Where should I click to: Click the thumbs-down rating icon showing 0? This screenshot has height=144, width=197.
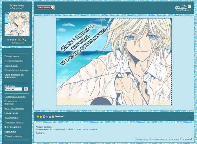(x=23, y=40)
